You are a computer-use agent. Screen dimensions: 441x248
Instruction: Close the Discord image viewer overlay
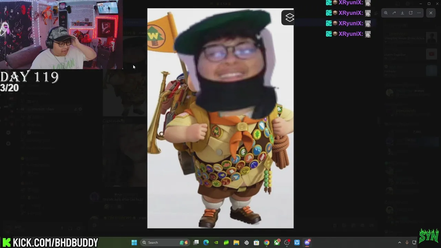point(431,13)
